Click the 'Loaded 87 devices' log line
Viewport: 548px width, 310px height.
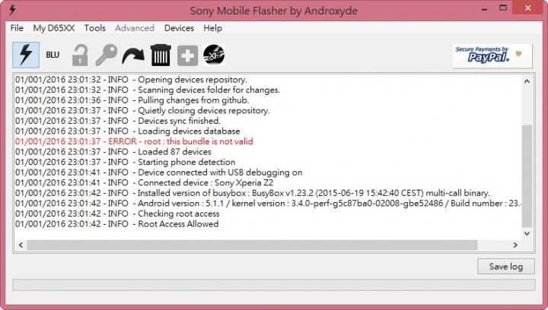pos(113,152)
